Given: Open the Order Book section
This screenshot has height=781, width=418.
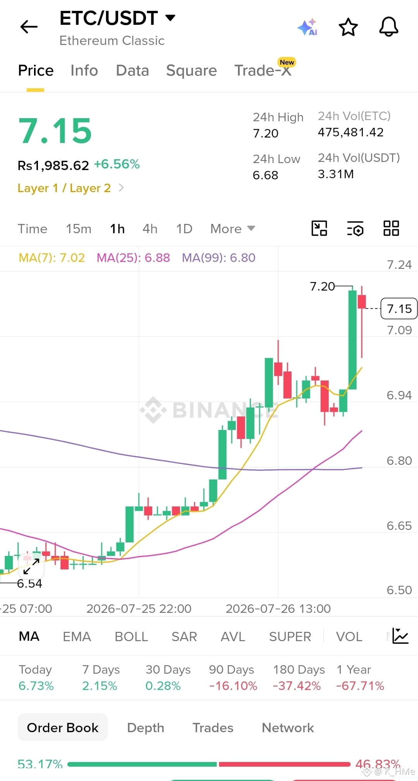Looking at the screenshot, I should pyautogui.click(x=63, y=728).
